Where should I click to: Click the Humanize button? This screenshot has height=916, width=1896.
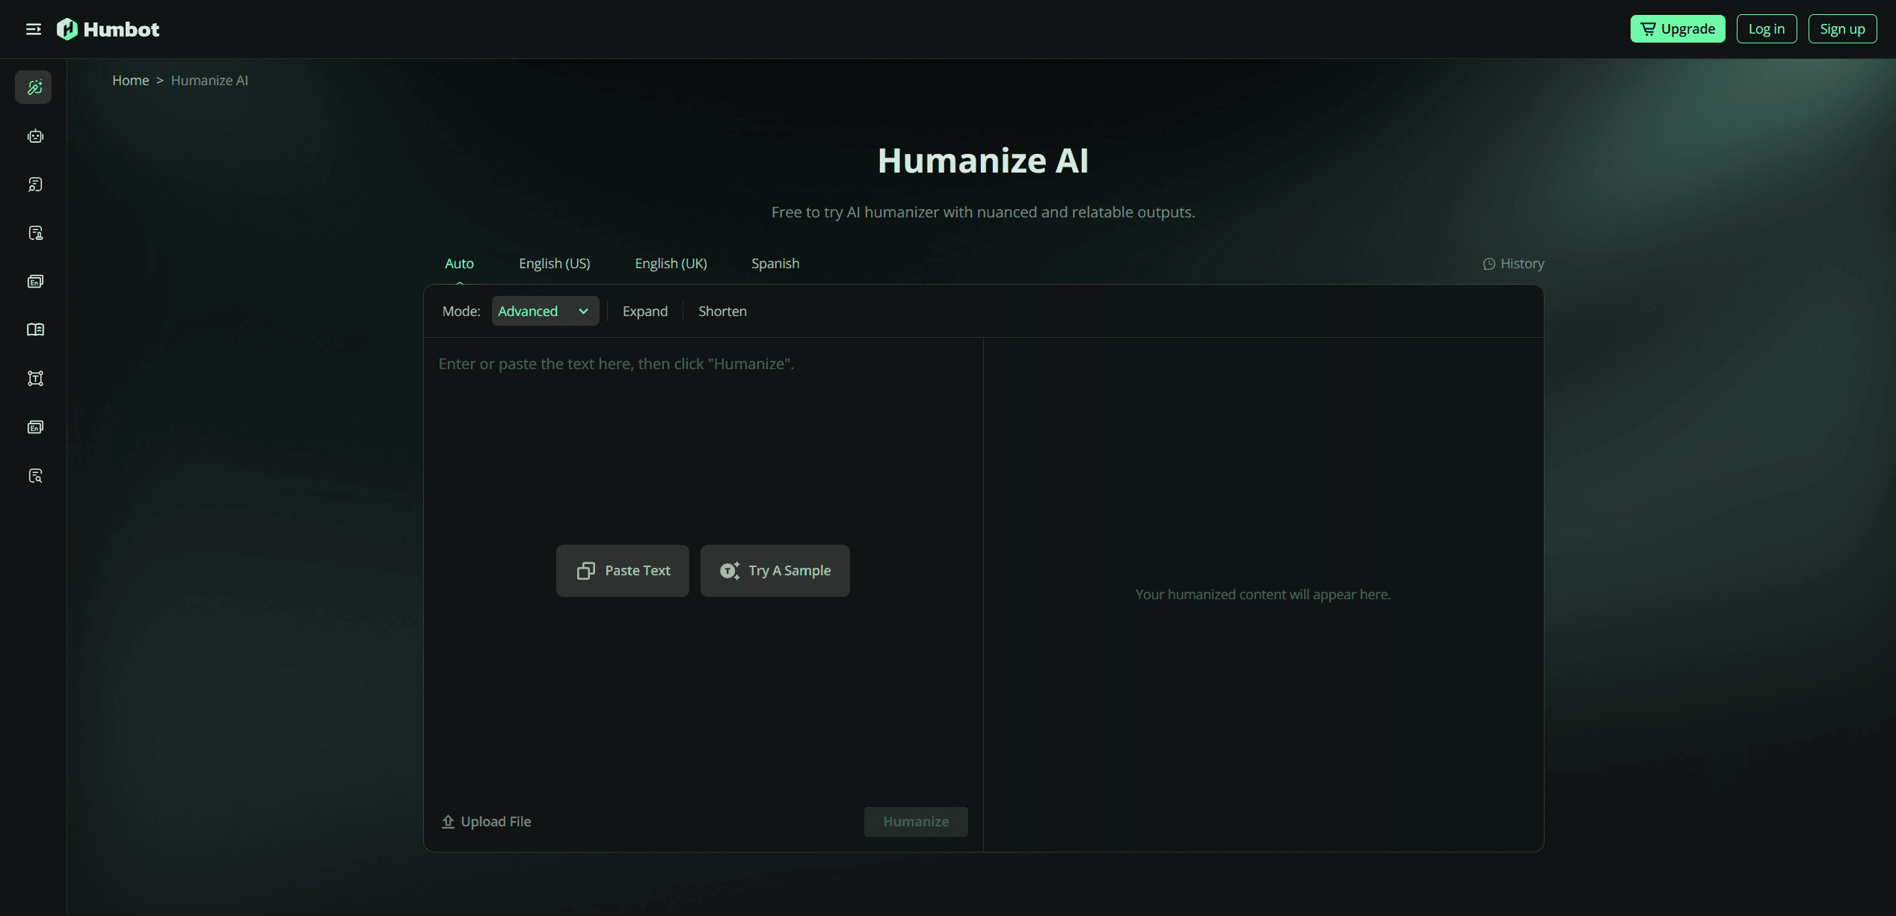point(915,821)
